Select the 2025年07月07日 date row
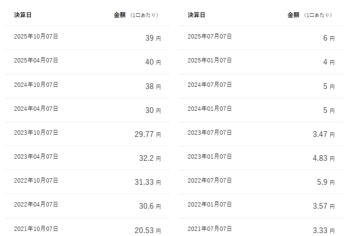Image resolution: width=344 pixels, height=236 pixels. (210, 37)
